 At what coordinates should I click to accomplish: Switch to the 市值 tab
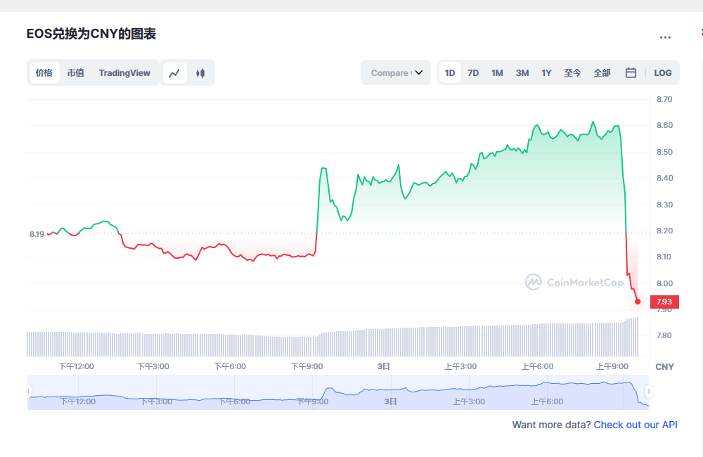pyautogui.click(x=75, y=72)
